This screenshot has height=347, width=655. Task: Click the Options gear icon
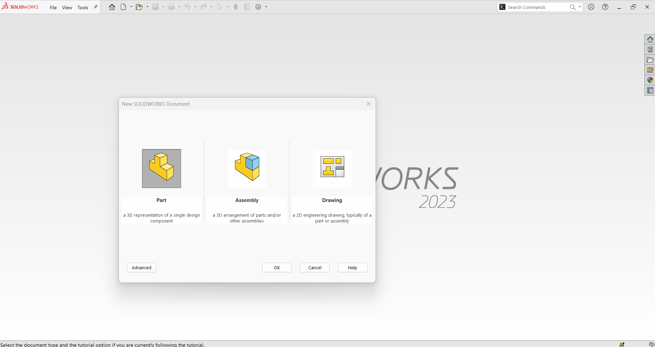(259, 7)
